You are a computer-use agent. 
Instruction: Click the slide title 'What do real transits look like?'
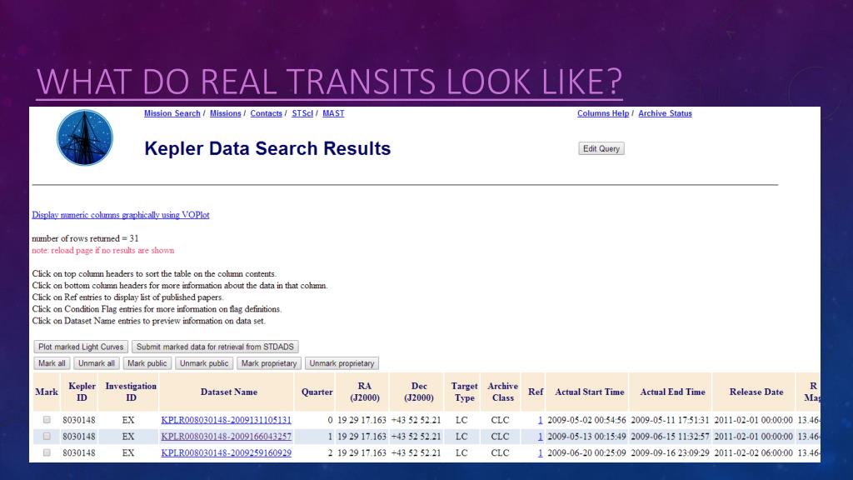(329, 82)
